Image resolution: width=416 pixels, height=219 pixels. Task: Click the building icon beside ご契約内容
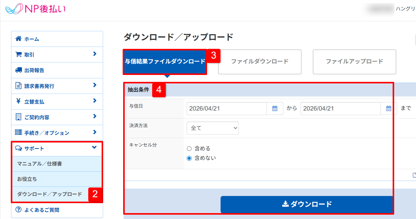pyautogui.click(x=18, y=117)
